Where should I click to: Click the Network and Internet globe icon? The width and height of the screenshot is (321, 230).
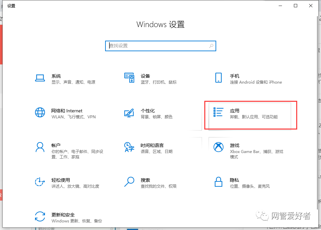pyautogui.click(x=40, y=113)
